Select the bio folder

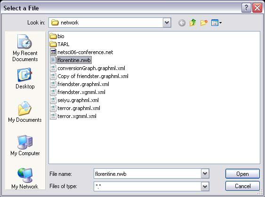pyautogui.click(x=57, y=36)
